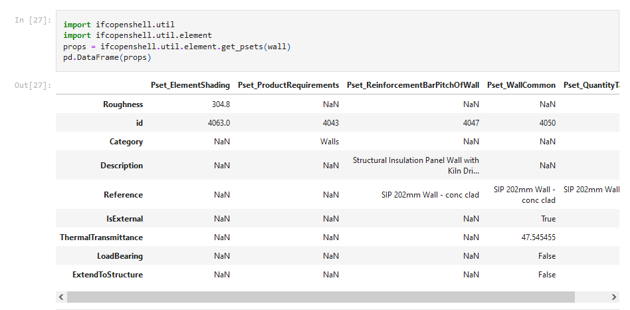630x310 pixels.
Task: Click the ThermalTransmittance row label
Action: tap(101, 237)
